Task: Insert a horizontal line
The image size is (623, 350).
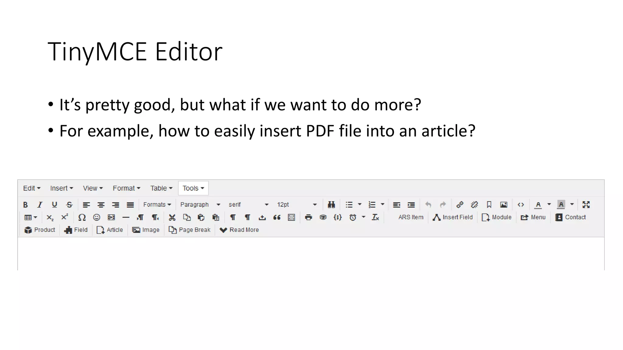Action: pos(126,217)
